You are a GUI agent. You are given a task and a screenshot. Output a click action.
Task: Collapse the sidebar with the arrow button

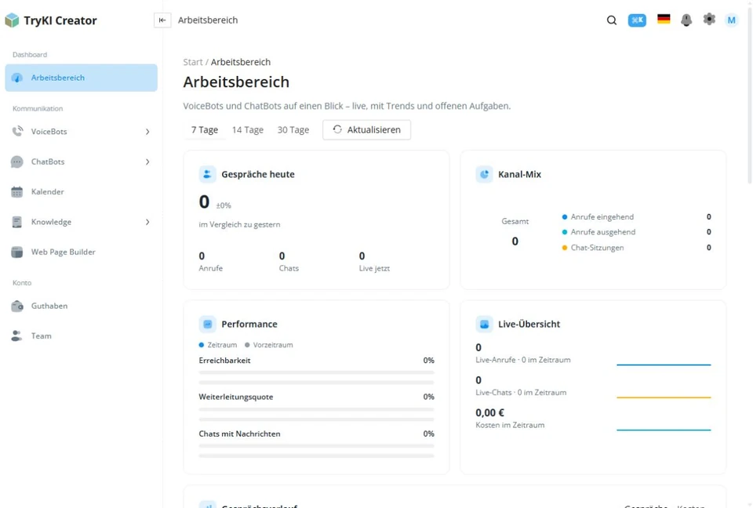[x=162, y=20]
